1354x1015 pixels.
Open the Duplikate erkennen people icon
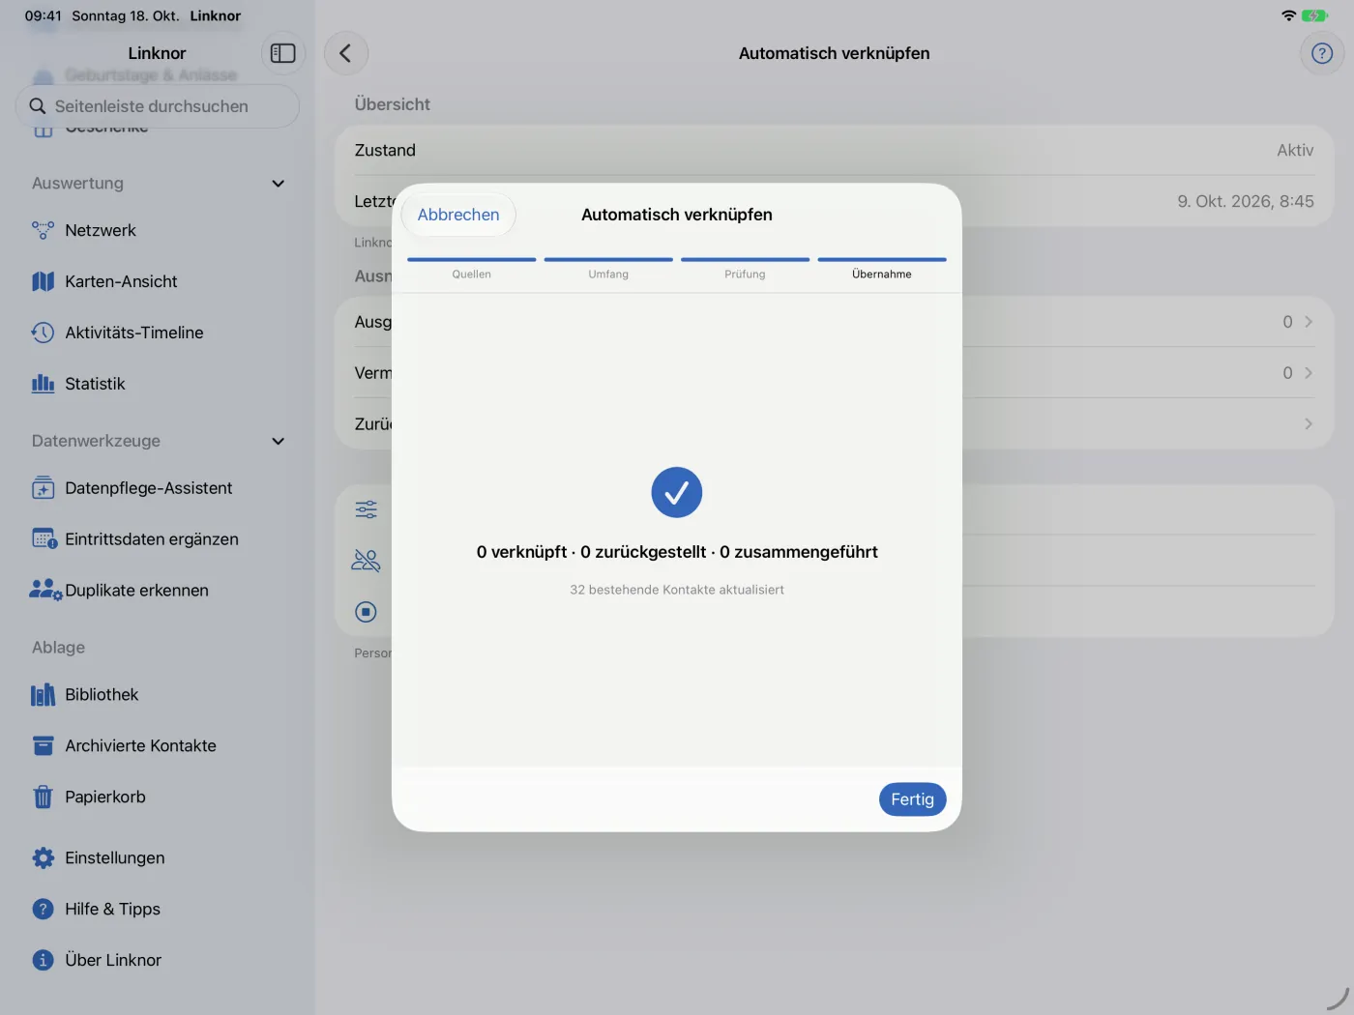coord(45,591)
